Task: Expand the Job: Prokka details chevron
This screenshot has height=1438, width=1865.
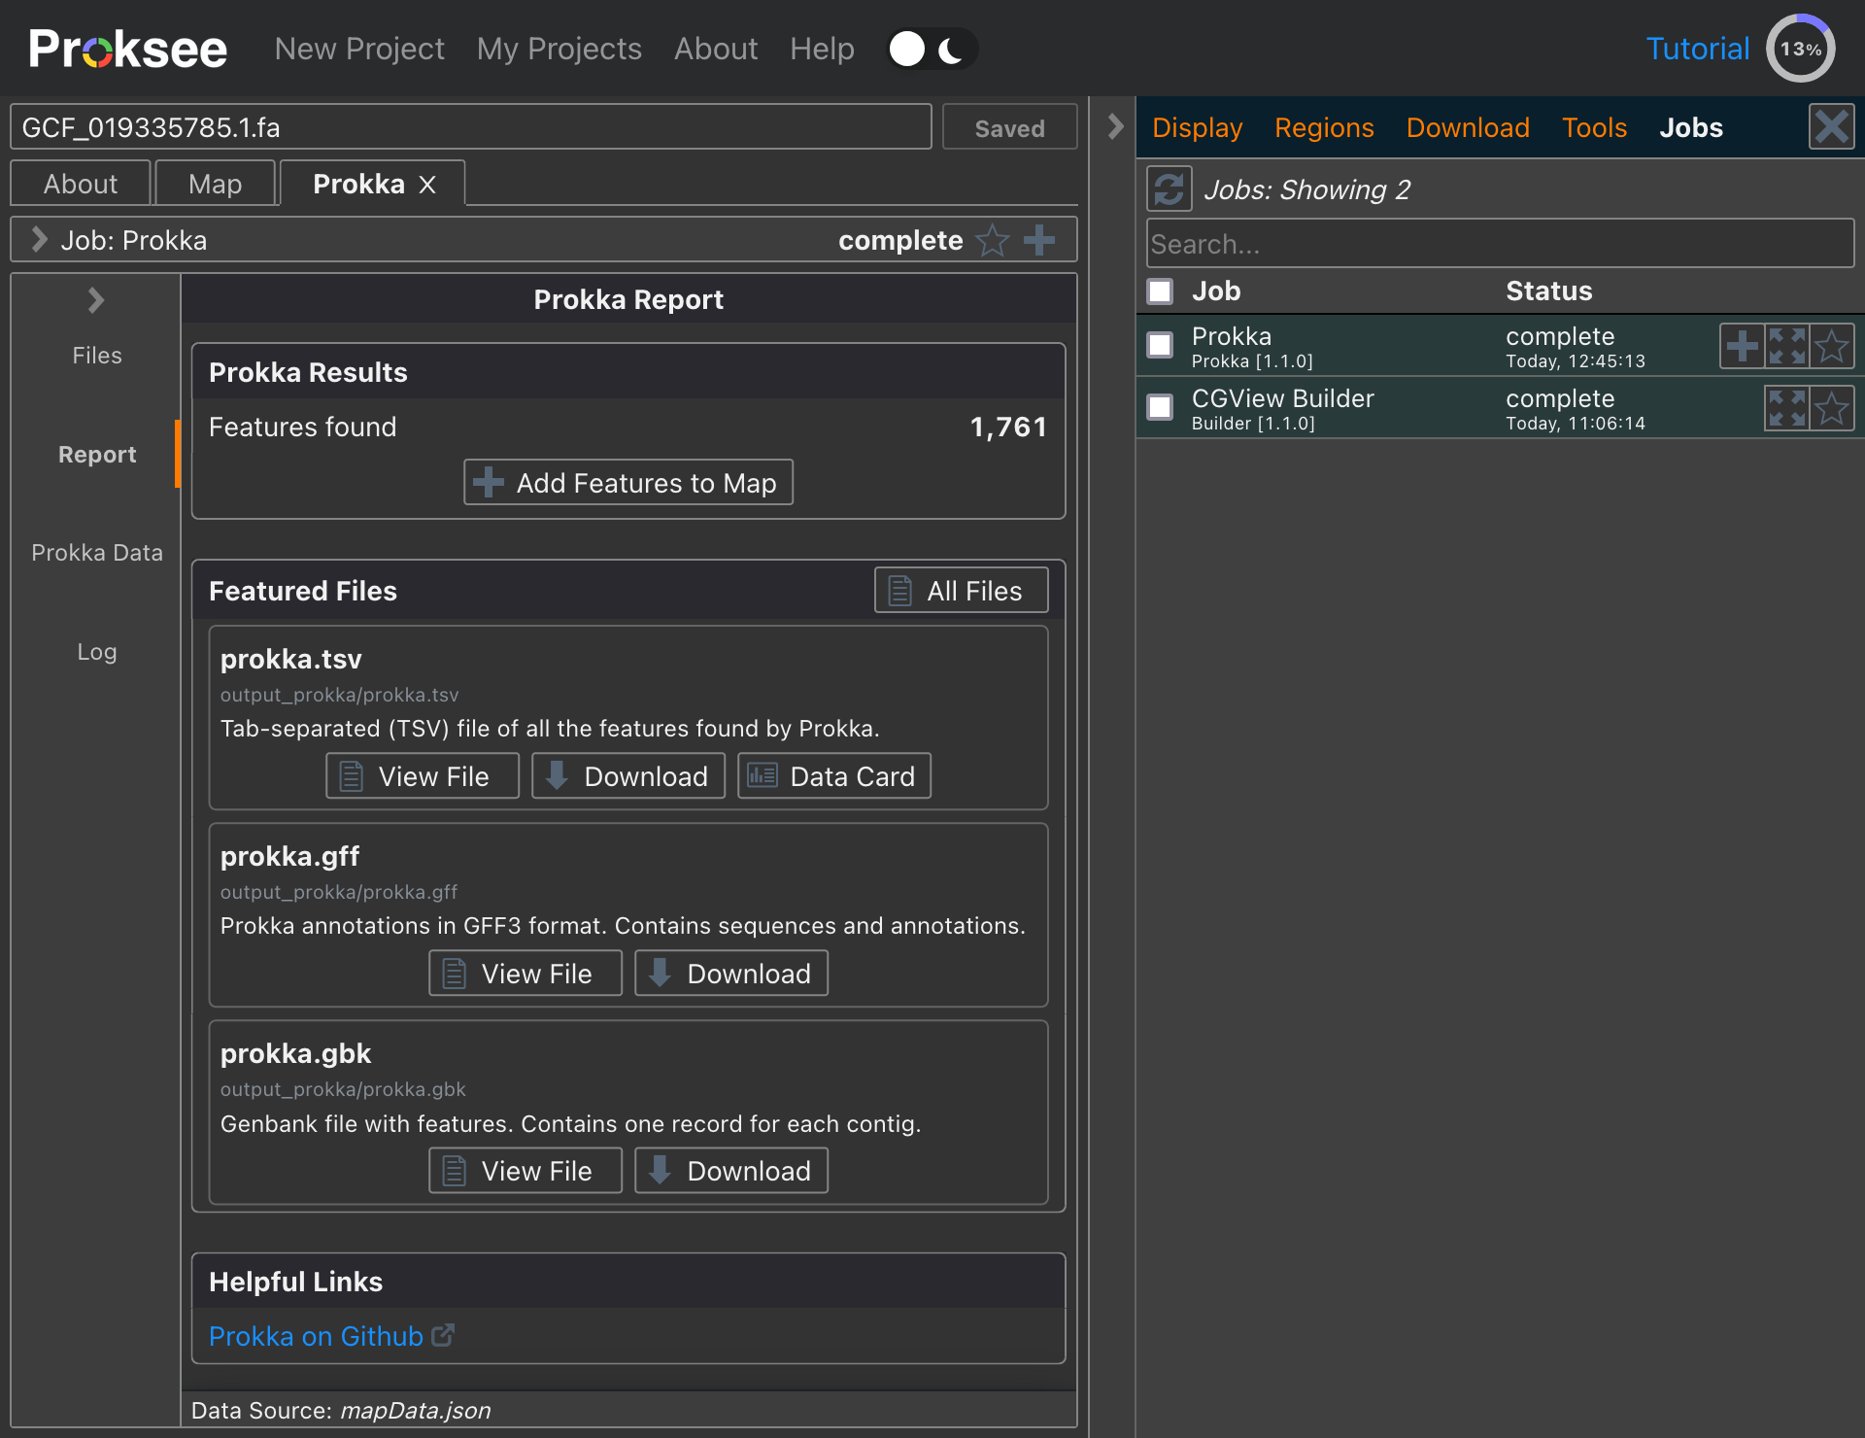Action: pyautogui.click(x=39, y=240)
